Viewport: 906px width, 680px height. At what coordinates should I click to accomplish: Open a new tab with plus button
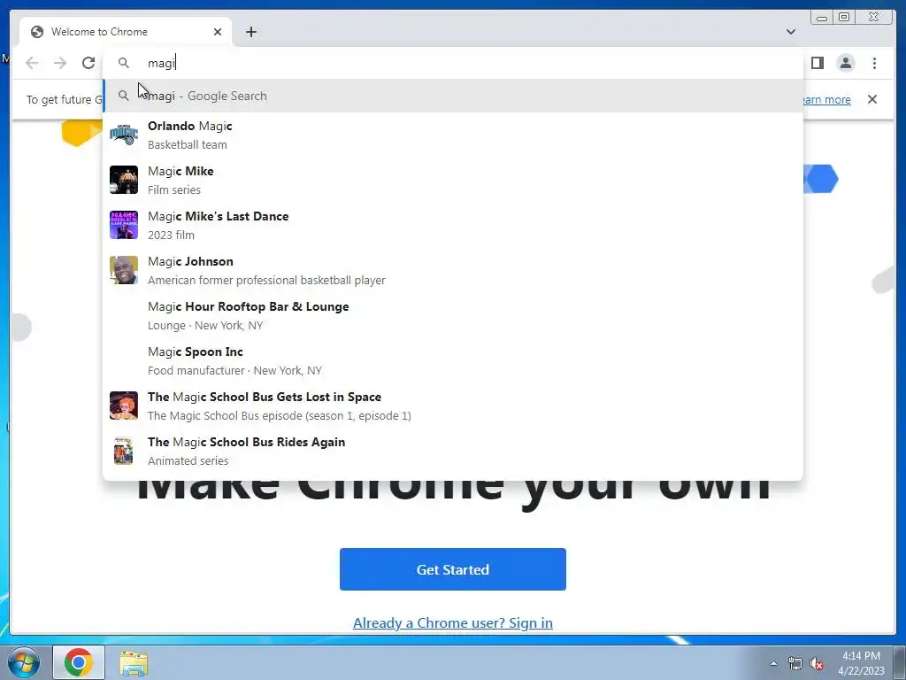pos(250,32)
